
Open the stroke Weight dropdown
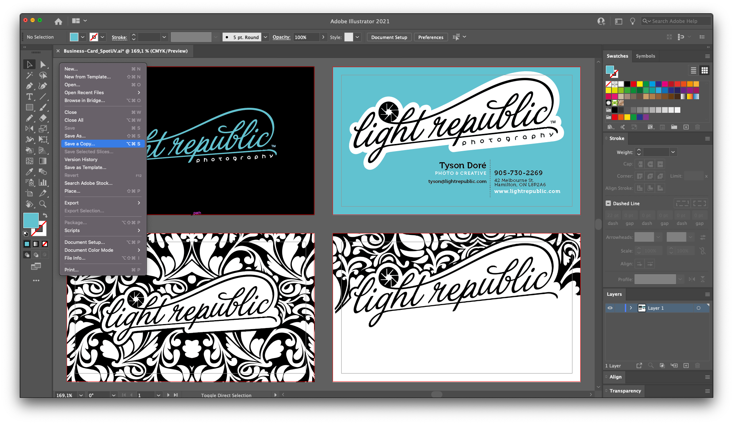tap(673, 152)
